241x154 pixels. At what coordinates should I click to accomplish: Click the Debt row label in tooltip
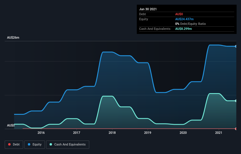142,14
